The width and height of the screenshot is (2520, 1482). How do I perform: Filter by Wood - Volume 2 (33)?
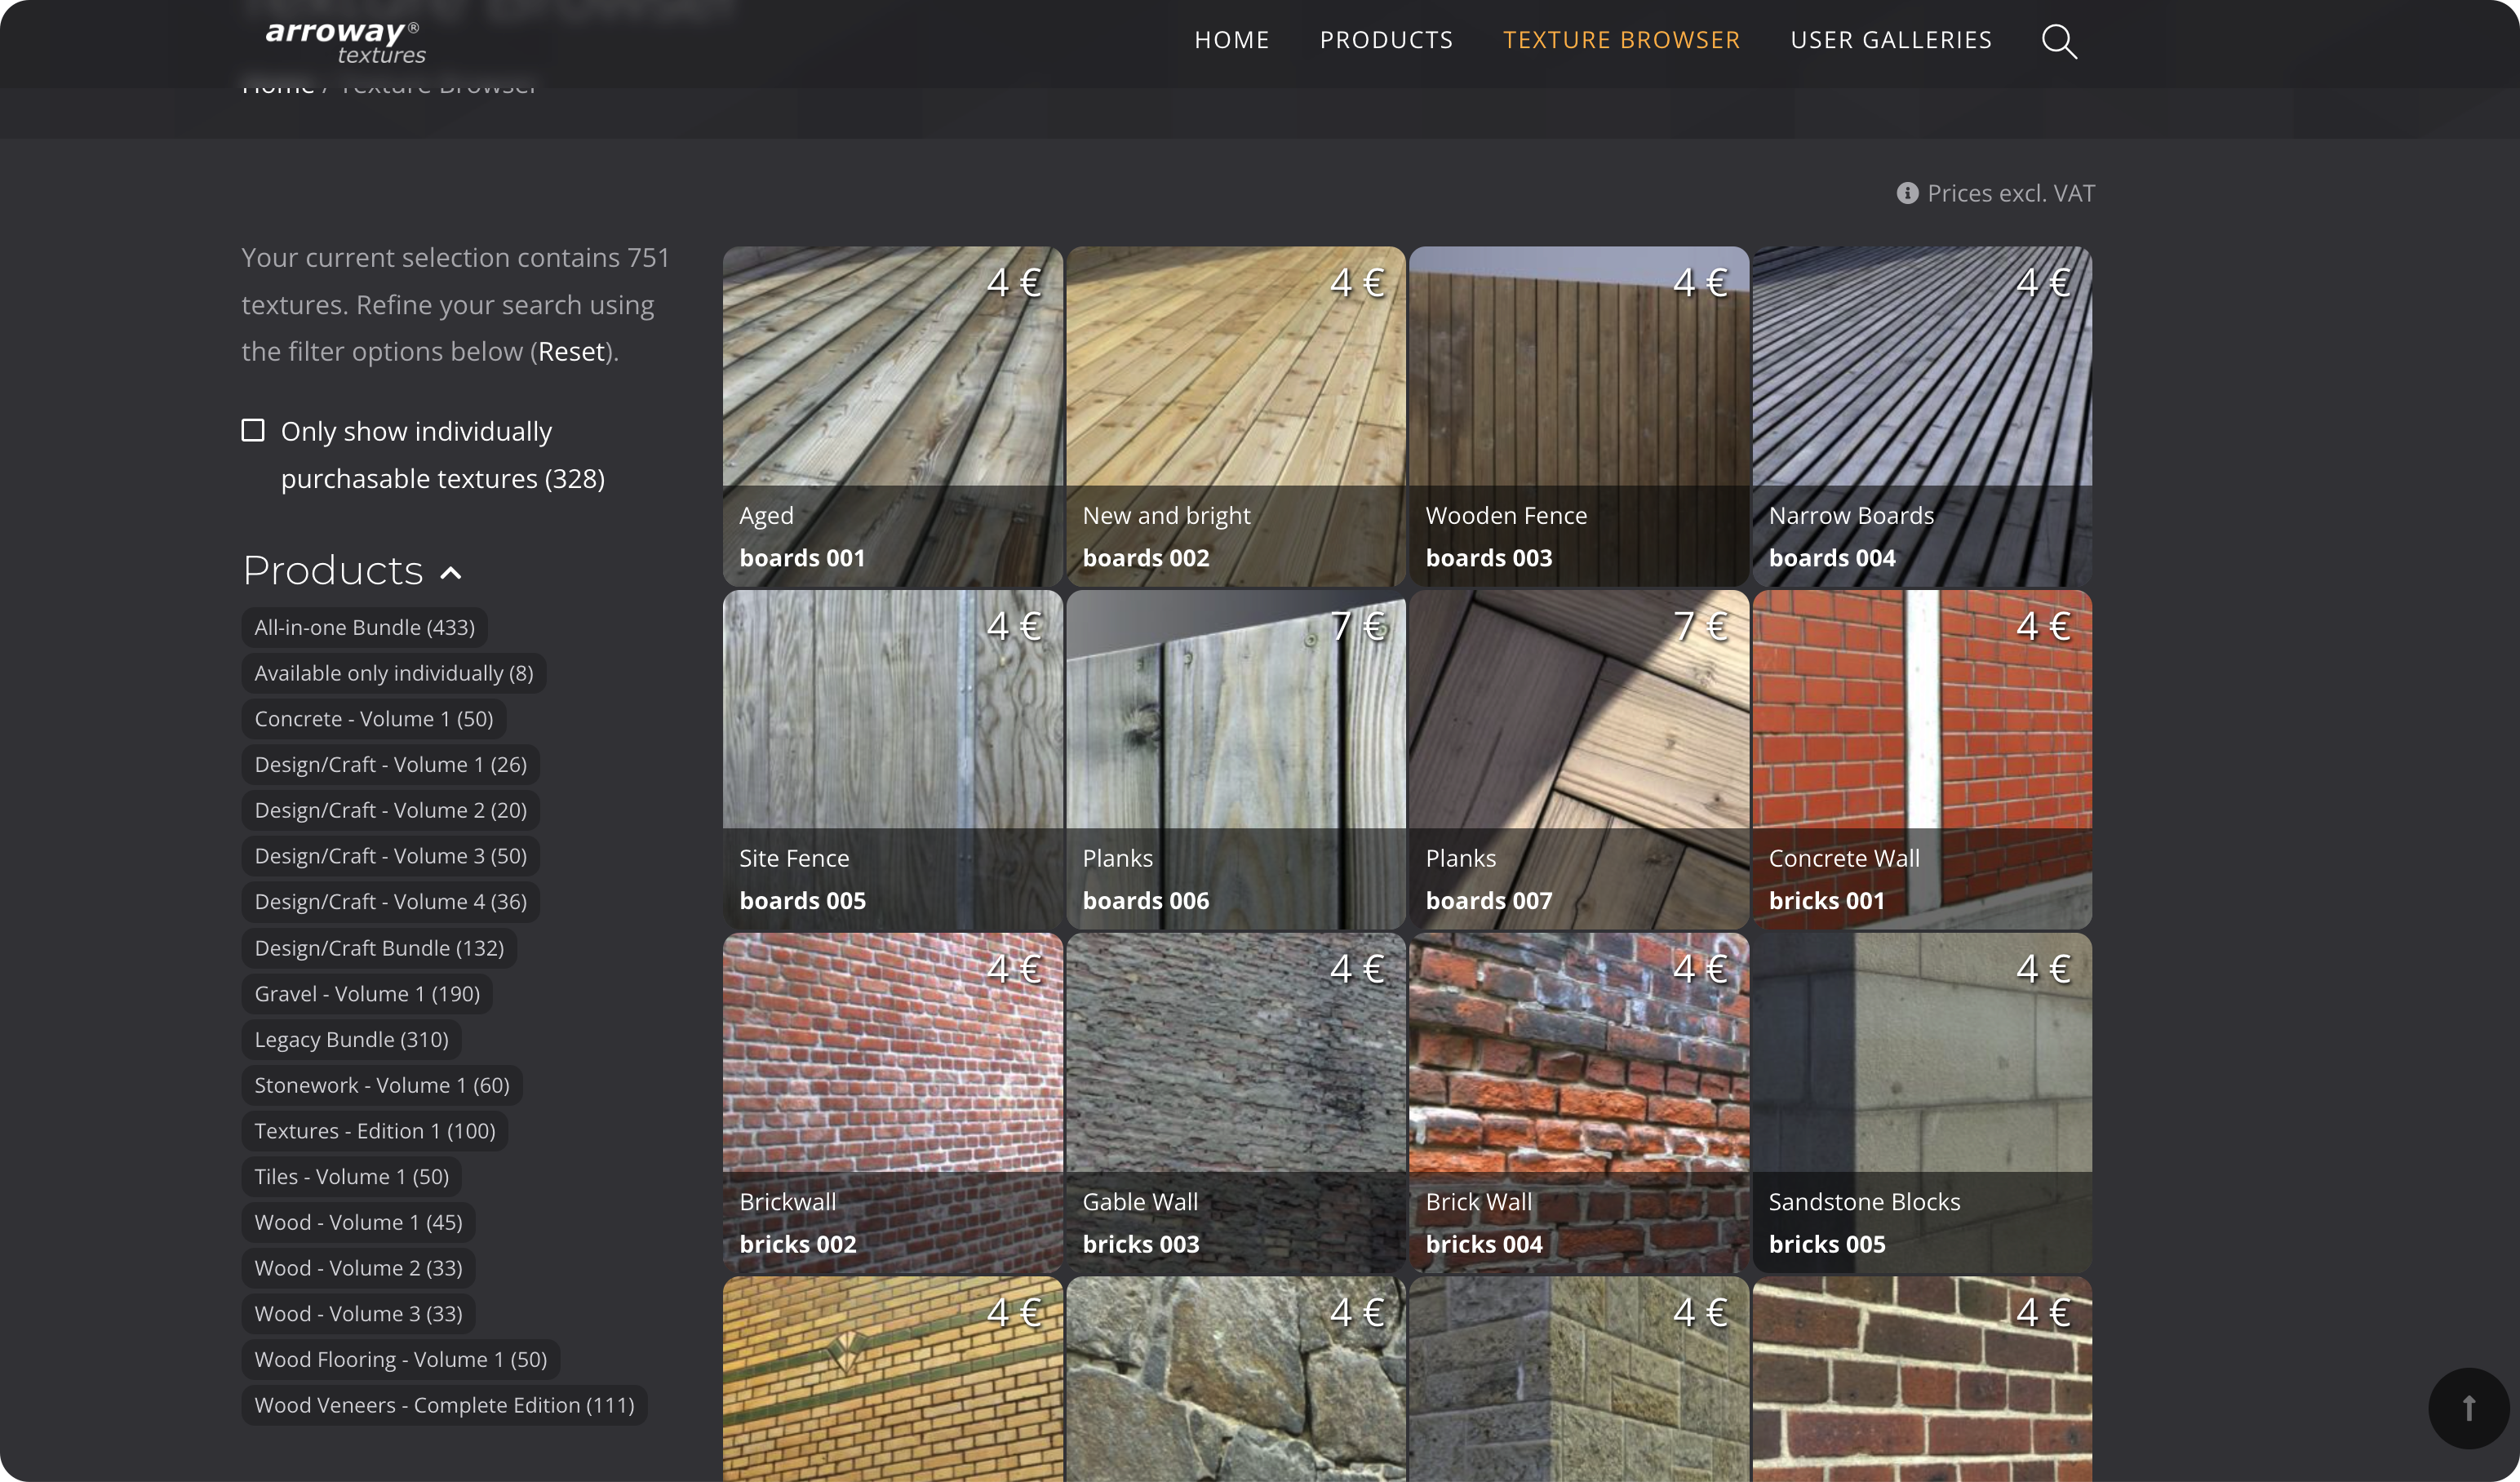click(x=358, y=1268)
